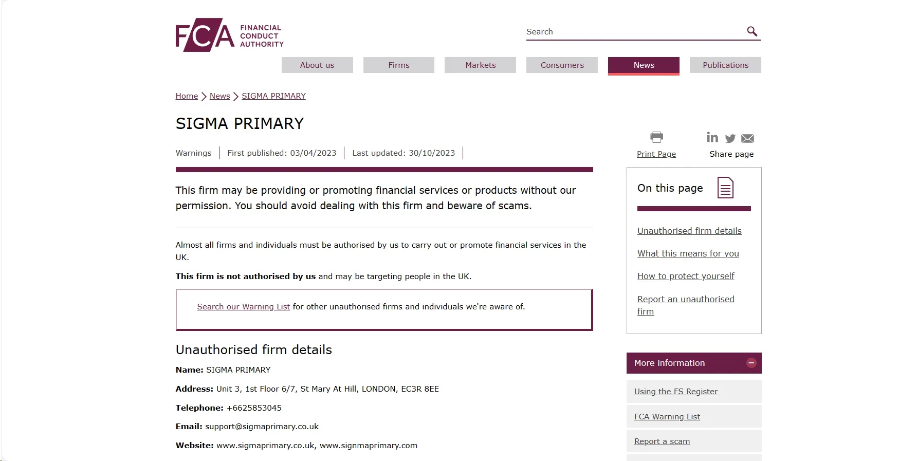Open the Markets menu
Screen dimensions: 917x461
(x=480, y=65)
